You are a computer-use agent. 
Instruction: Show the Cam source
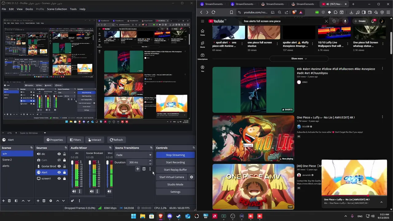59,160
